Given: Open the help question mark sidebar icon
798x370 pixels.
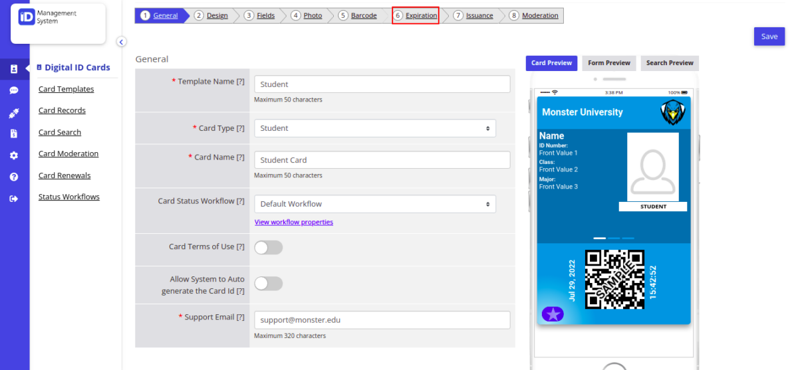Looking at the screenshot, I should pyautogui.click(x=14, y=177).
